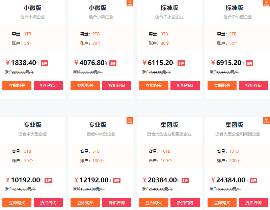The width and height of the screenshot is (270, 210).
Task: Click the 8折 tag beside ¥12192.00
Action: tap(117, 180)
